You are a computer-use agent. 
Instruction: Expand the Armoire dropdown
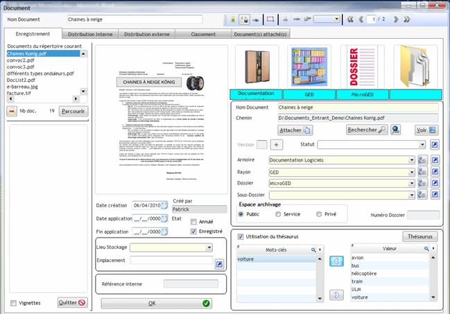point(410,161)
